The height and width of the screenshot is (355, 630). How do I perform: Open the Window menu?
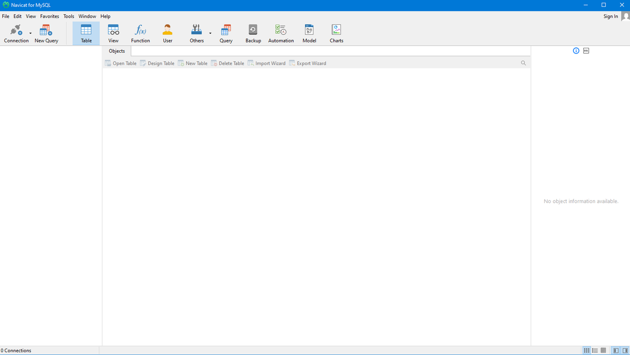[x=88, y=16]
